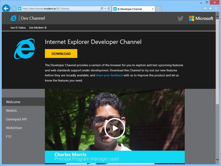Viewport: 221px width, 166px height.
Task: Click the IE logo in site header
Action: click(14, 18)
